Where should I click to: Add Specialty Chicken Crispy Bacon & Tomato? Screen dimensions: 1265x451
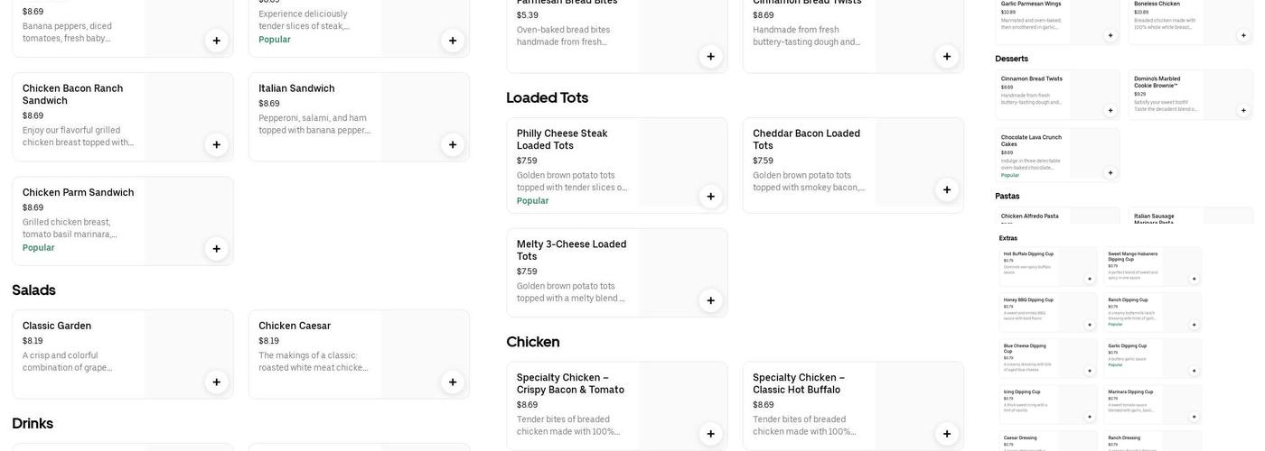click(710, 434)
